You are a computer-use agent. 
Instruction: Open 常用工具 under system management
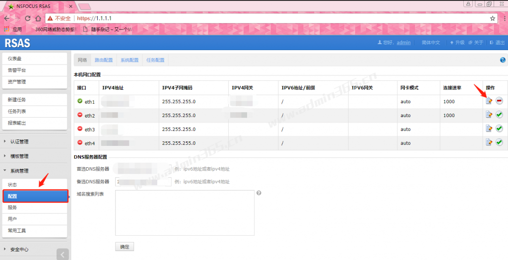tap(34, 231)
